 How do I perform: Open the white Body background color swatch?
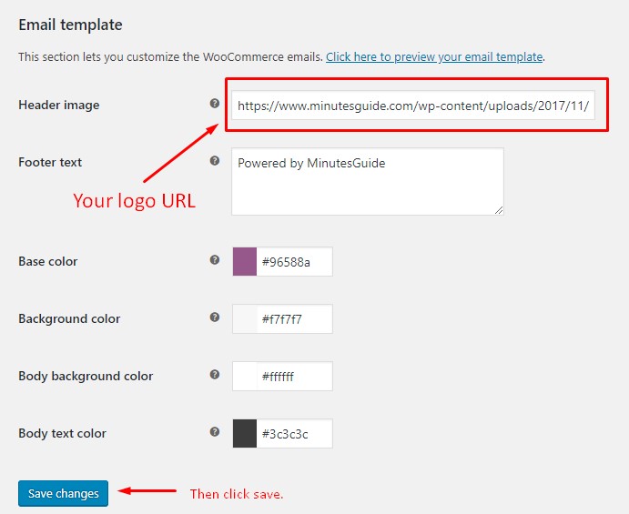coord(245,376)
